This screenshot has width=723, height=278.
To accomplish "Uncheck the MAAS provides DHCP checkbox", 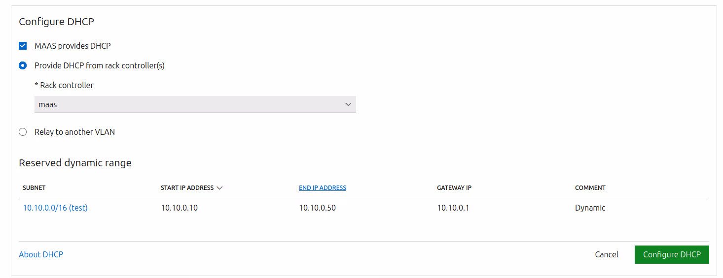I will pyautogui.click(x=23, y=46).
